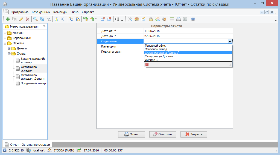280x155 pixels.
Task: Click the green plus Add icon
Action: pyautogui.click(x=8, y=19)
